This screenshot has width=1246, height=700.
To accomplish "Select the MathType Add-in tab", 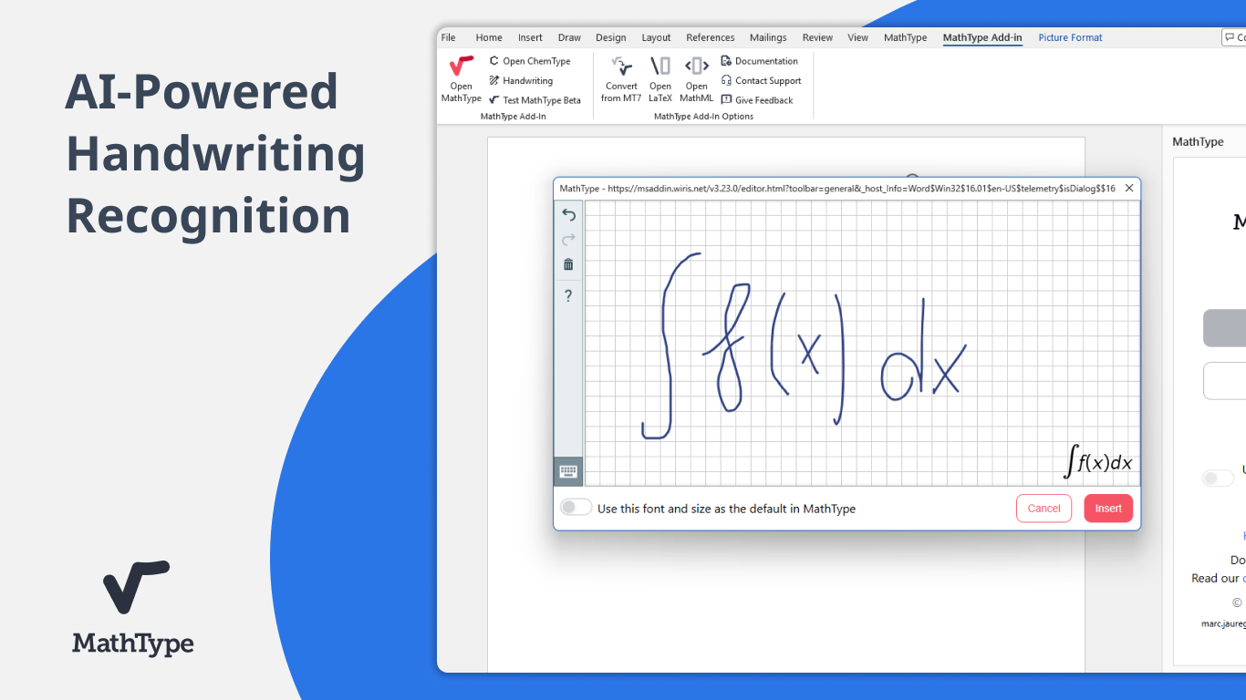I will [982, 37].
